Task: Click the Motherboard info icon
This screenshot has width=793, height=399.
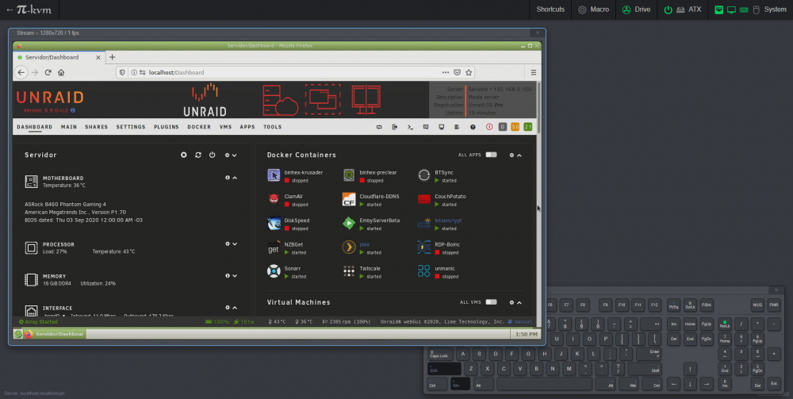Action: 228,178
